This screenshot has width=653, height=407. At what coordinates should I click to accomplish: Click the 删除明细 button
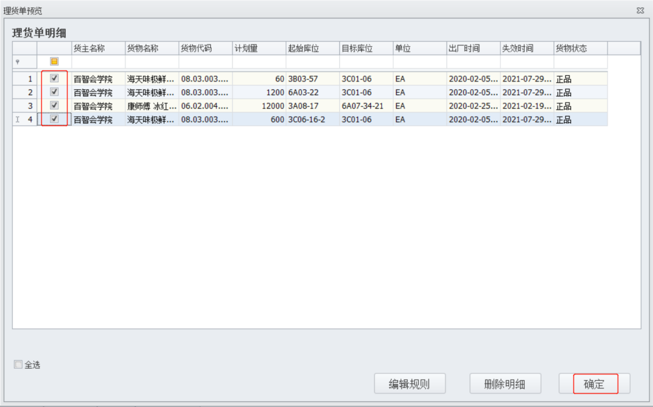click(505, 384)
